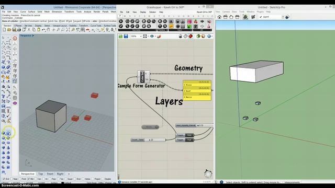Click the red circle icon atop Rhino sidebar
The width and height of the screenshot is (335, 188).
click(15, 38)
